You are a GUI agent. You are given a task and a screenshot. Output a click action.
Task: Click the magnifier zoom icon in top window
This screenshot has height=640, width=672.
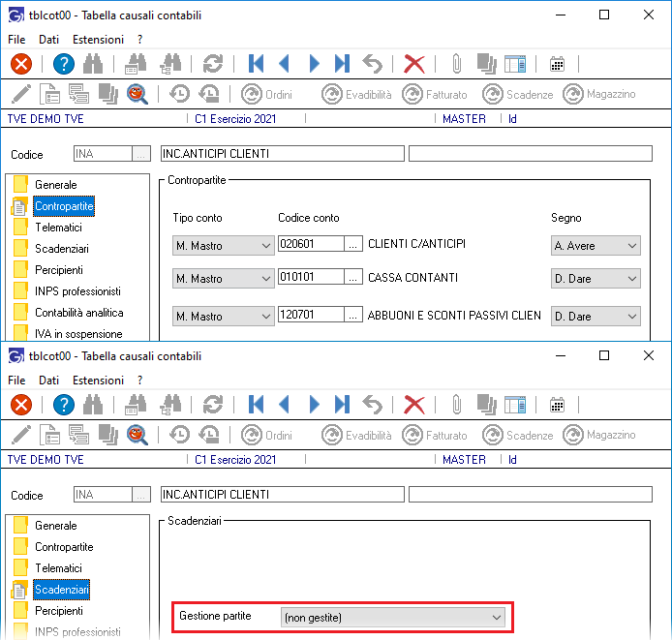[137, 94]
